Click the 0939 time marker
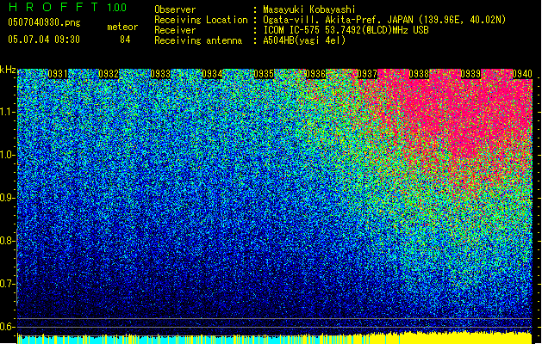542x344 pixels. point(470,74)
